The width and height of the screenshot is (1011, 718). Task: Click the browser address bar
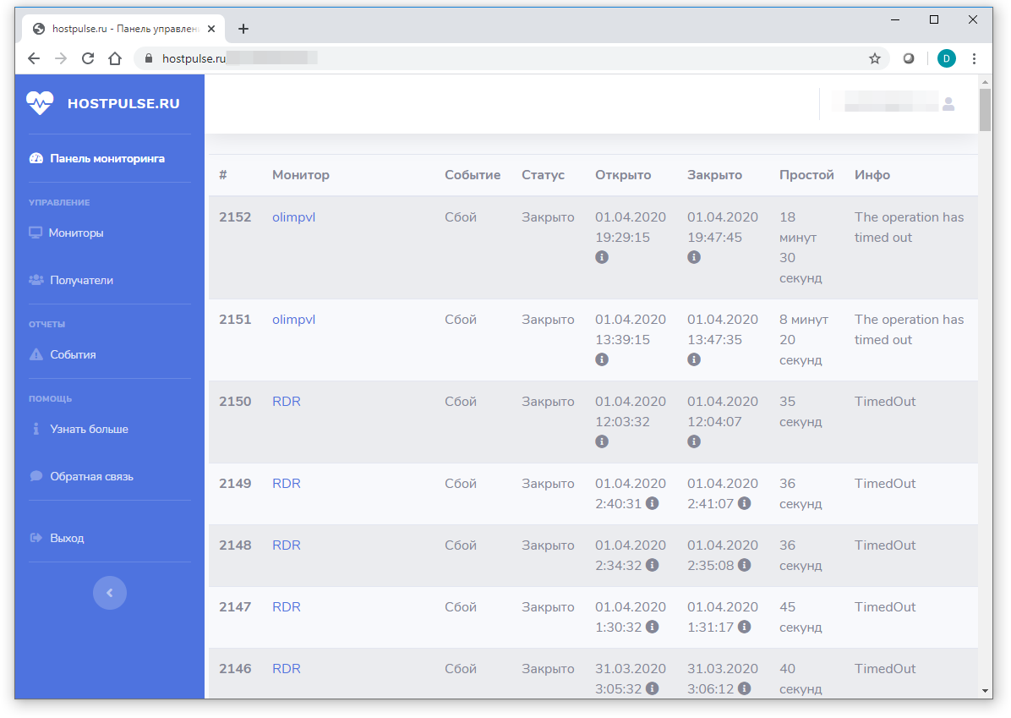pos(507,58)
